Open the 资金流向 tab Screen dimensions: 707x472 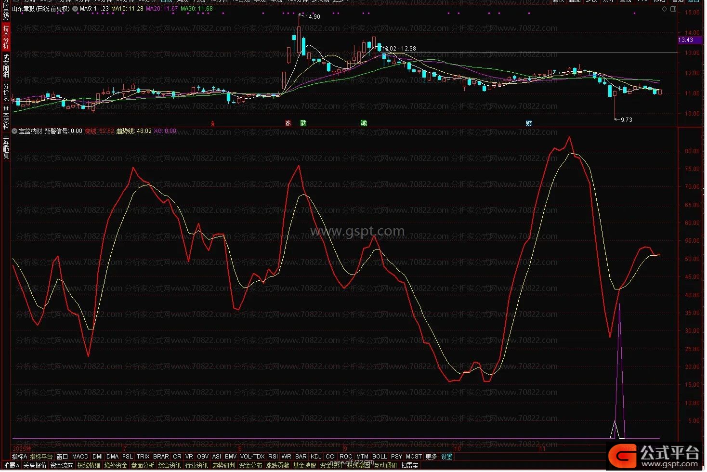pos(62,466)
